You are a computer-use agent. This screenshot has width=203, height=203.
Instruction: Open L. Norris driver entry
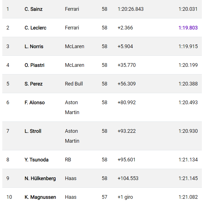34,46
